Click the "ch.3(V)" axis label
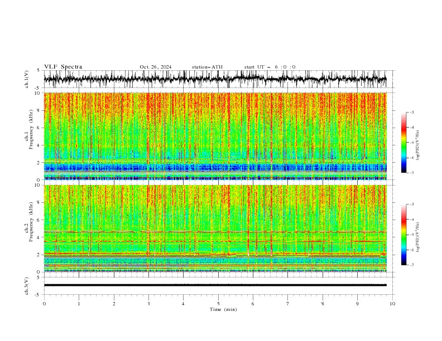This screenshot has height=341, width=442. 27,286
